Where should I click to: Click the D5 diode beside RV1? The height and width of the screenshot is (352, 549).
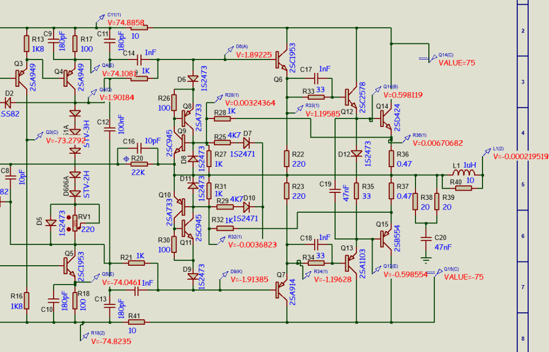coord(51,223)
